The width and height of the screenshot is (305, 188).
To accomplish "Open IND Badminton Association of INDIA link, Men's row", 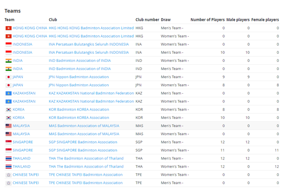I will click(80, 69).
